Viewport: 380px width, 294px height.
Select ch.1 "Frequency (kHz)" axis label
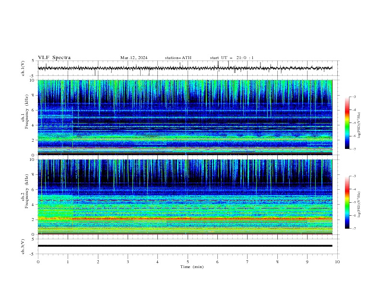pos(27,111)
